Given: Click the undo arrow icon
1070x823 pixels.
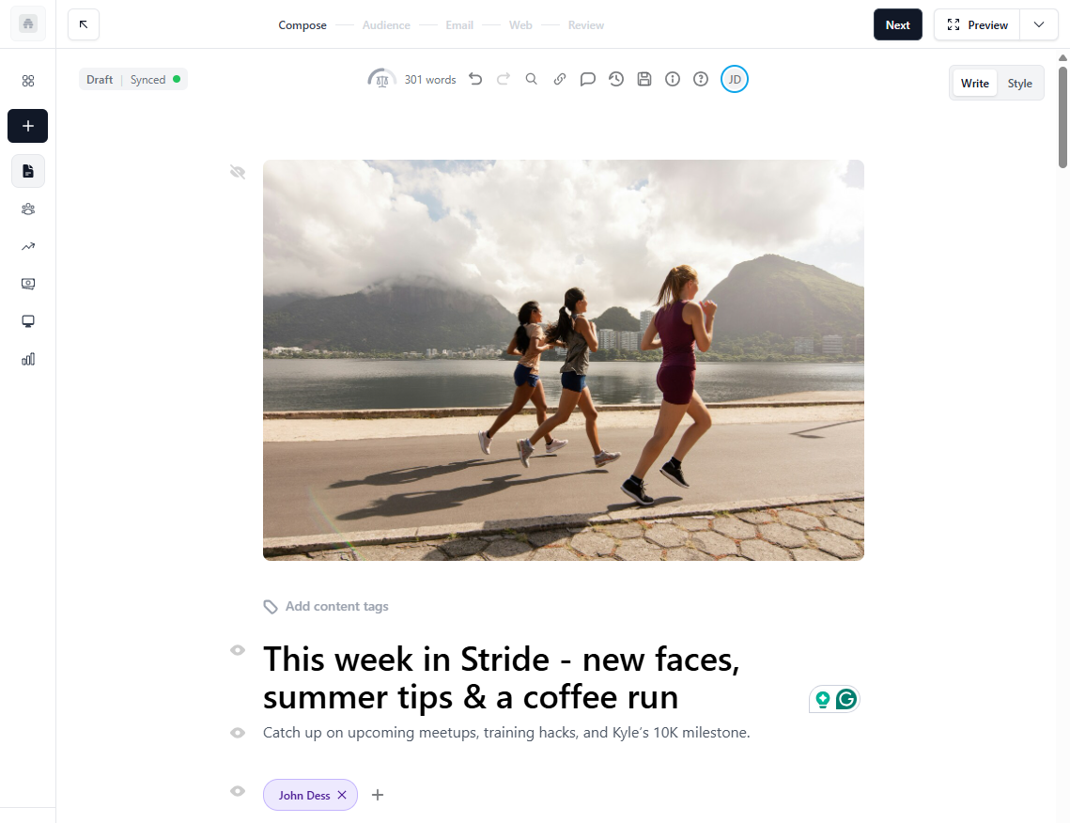Looking at the screenshot, I should tap(475, 79).
